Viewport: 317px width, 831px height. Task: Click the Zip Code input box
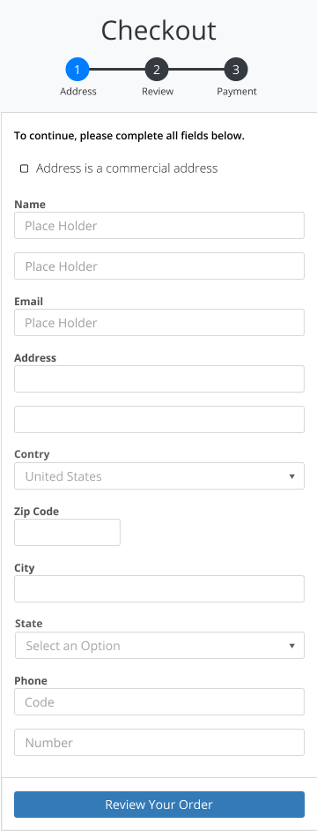pyautogui.click(x=67, y=532)
